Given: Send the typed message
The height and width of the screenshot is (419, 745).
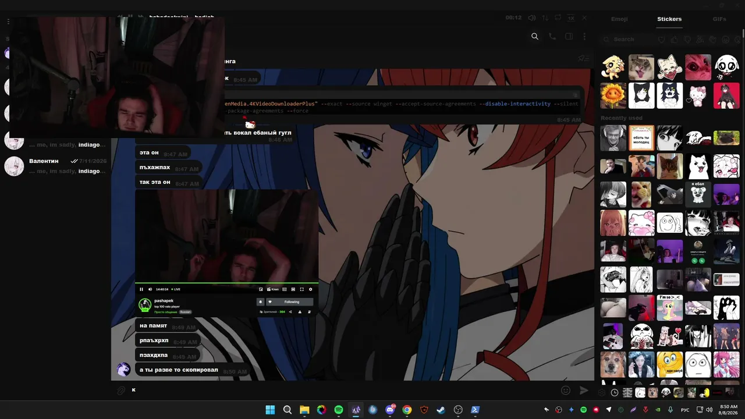Looking at the screenshot, I should [584, 390].
